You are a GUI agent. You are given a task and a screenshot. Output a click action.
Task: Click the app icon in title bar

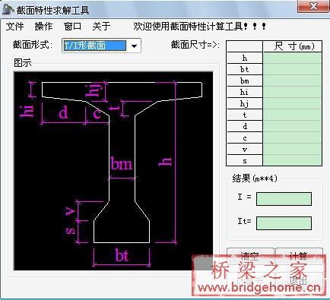tap(8, 10)
